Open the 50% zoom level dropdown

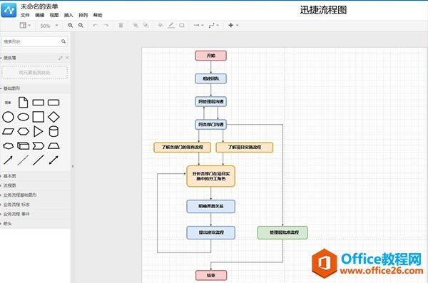[x=49, y=26]
